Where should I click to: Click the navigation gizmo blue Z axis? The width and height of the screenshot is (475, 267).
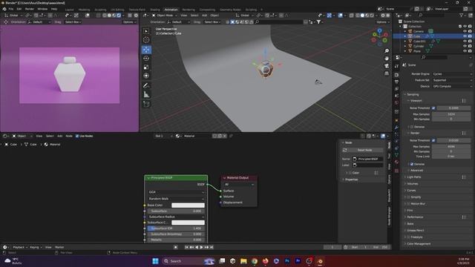click(x=379, y=30)
